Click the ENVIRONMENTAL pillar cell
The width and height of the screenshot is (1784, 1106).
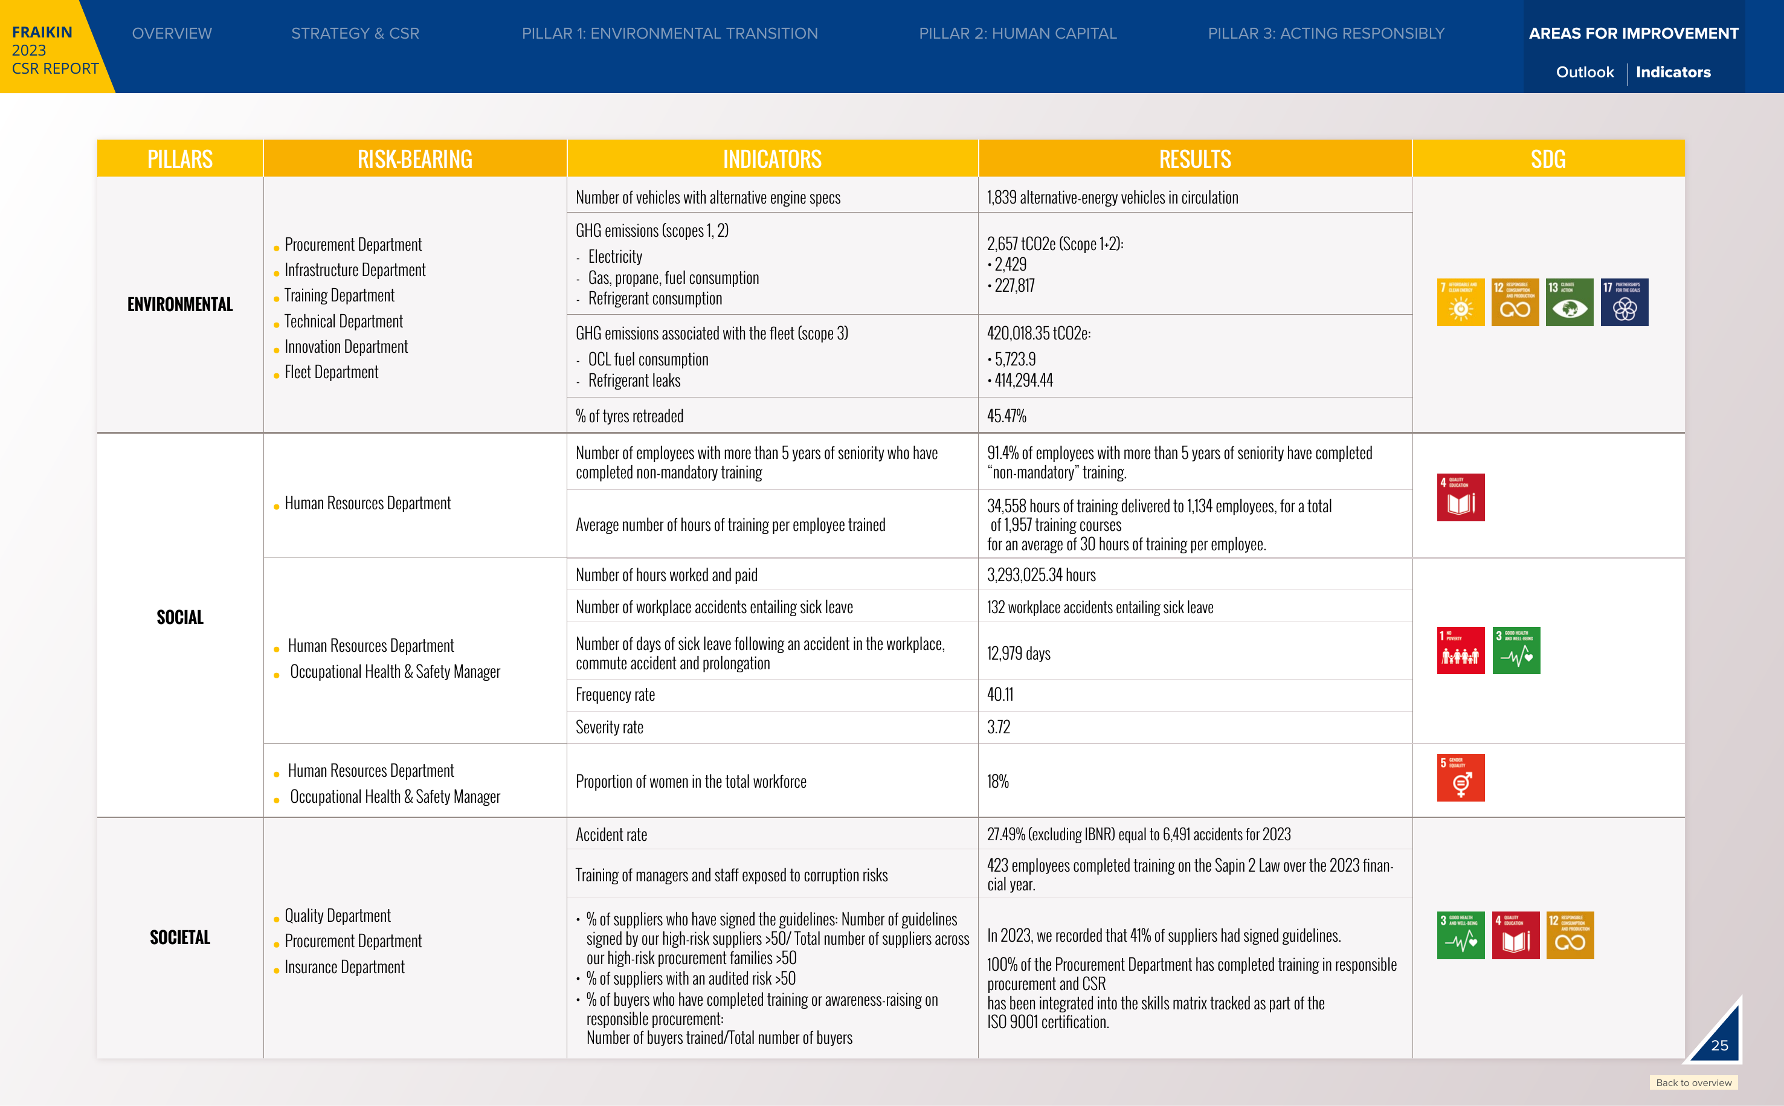[x=180, y=304]
